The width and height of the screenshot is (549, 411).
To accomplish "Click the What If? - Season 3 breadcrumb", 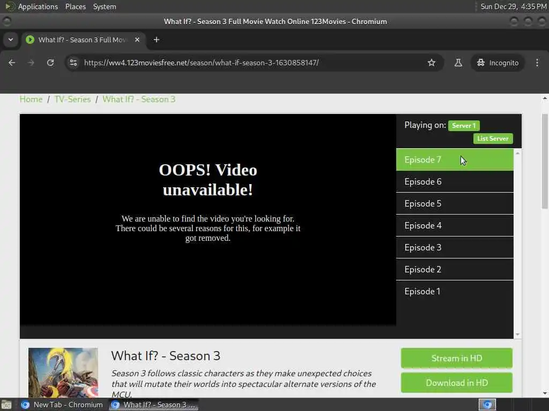I will [x=139, y=99].
